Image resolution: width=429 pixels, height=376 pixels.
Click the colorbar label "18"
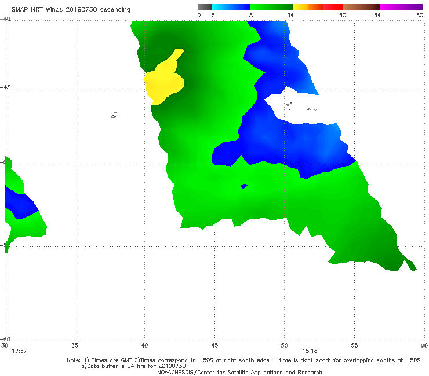click(x=249, y=15)
